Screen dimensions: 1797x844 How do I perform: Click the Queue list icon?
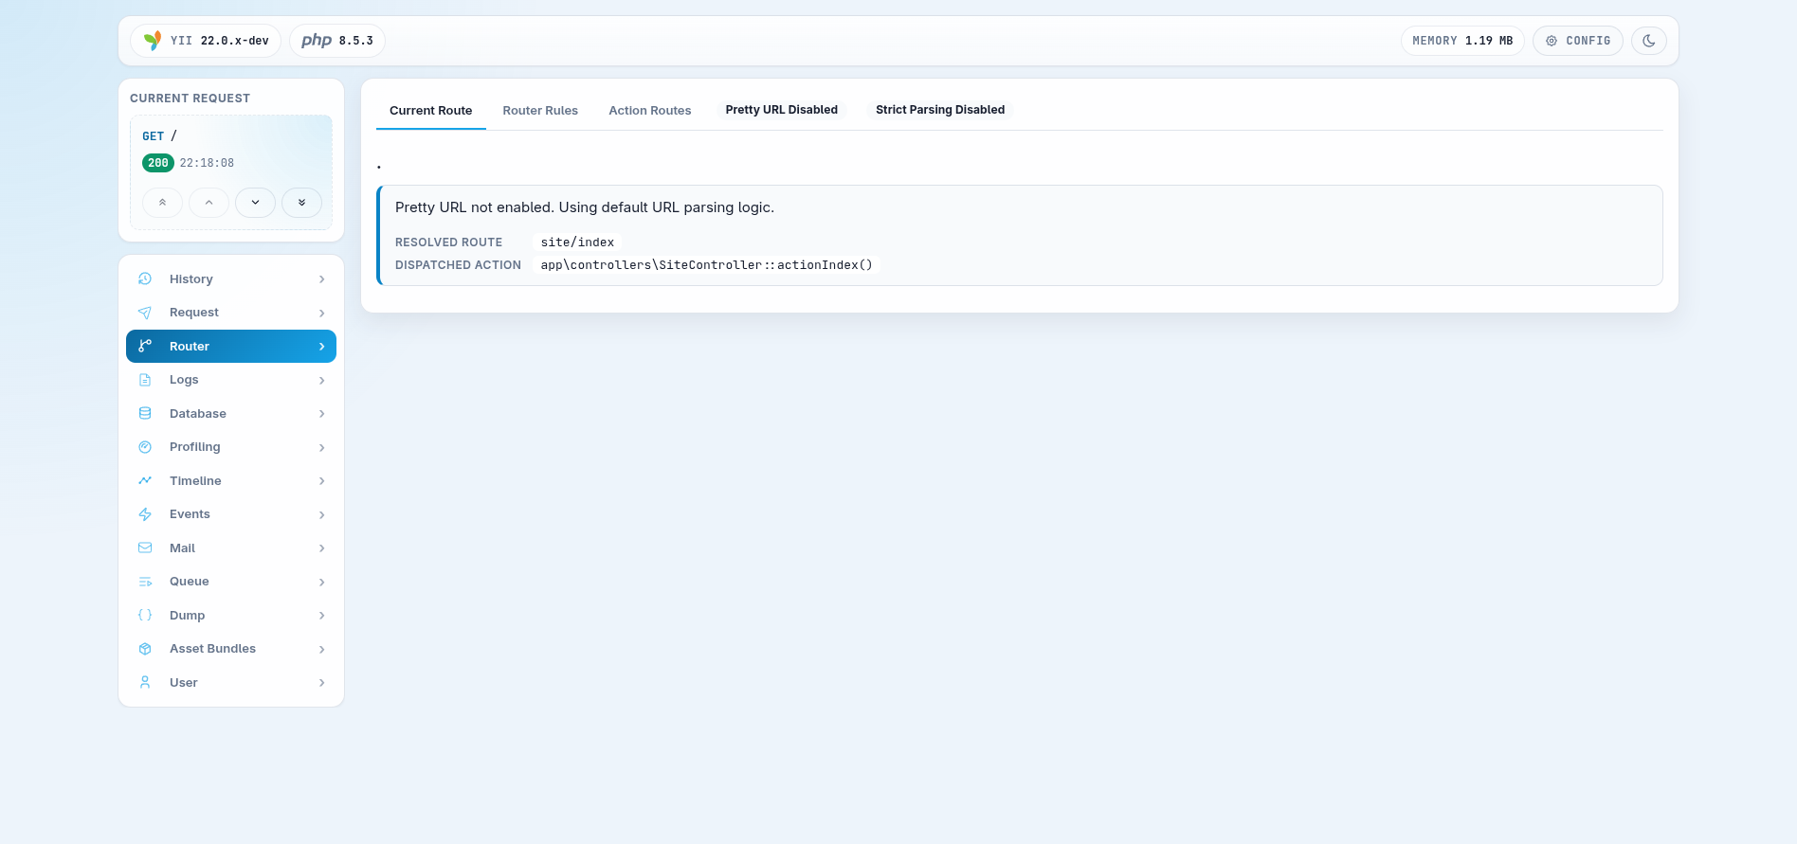point(145,582)
